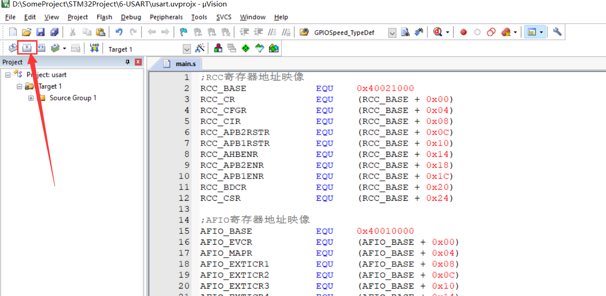
Task: Save all files with the stacked disks icon
Action: [x=54, y=32]
